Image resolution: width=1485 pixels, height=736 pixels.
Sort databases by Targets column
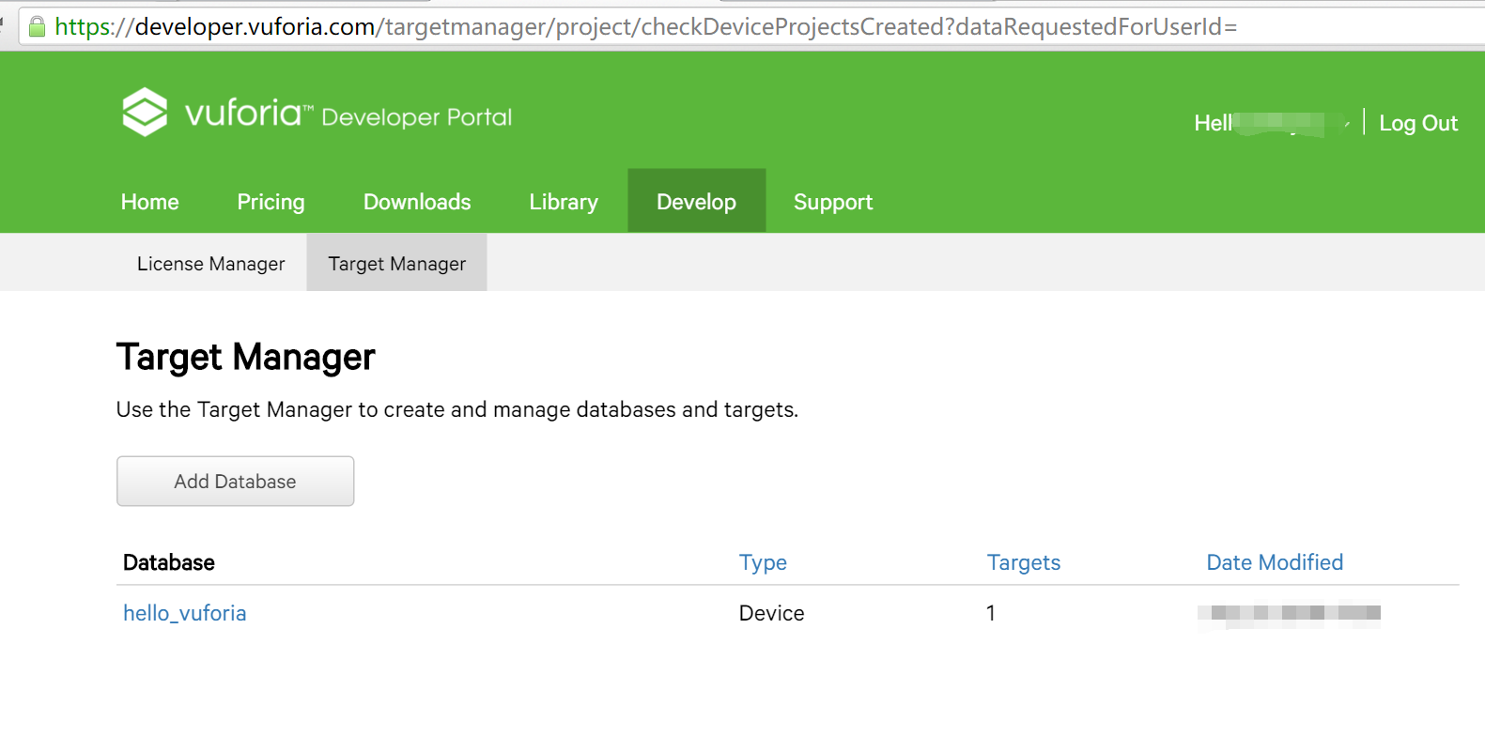(1024, 562)
